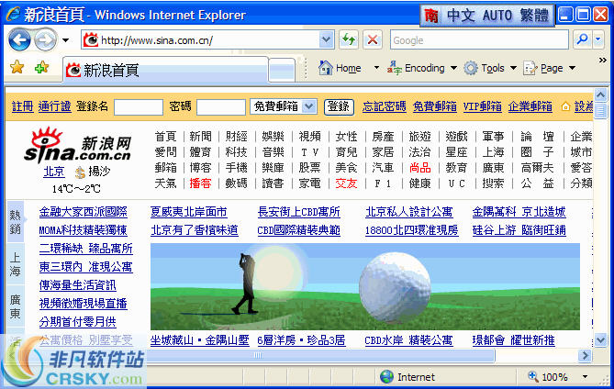Show more toolbar items chevron
Image resolution: width=614 pixels, height=389 pixels.
pyautogui.click(x=603, y=61)
